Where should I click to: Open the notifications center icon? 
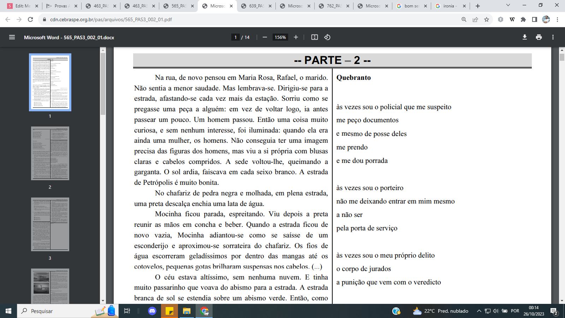pyautogui.click(x=554, y=311)
